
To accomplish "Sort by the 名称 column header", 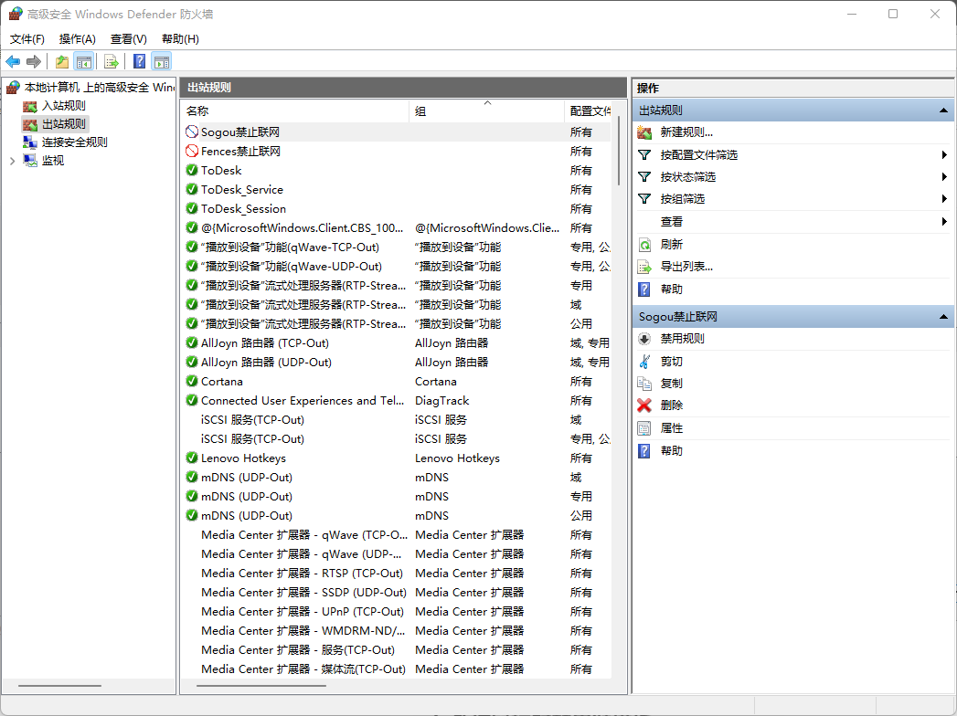I will click(x=295, y=111).
